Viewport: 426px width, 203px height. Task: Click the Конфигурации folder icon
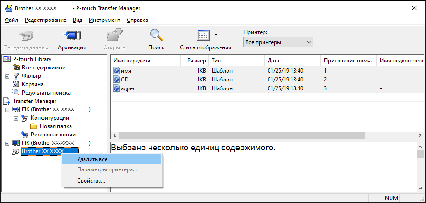pos(25,118)
